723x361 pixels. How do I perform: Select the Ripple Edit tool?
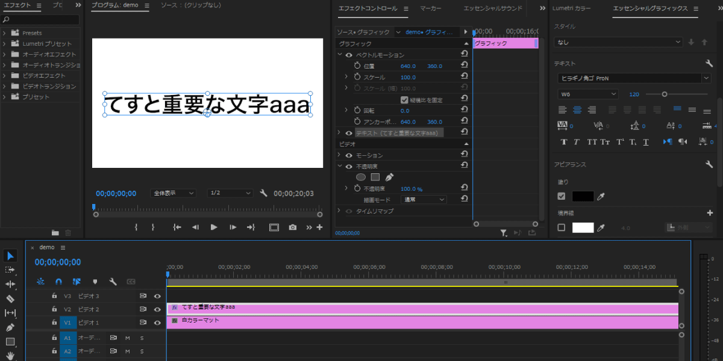10,284
